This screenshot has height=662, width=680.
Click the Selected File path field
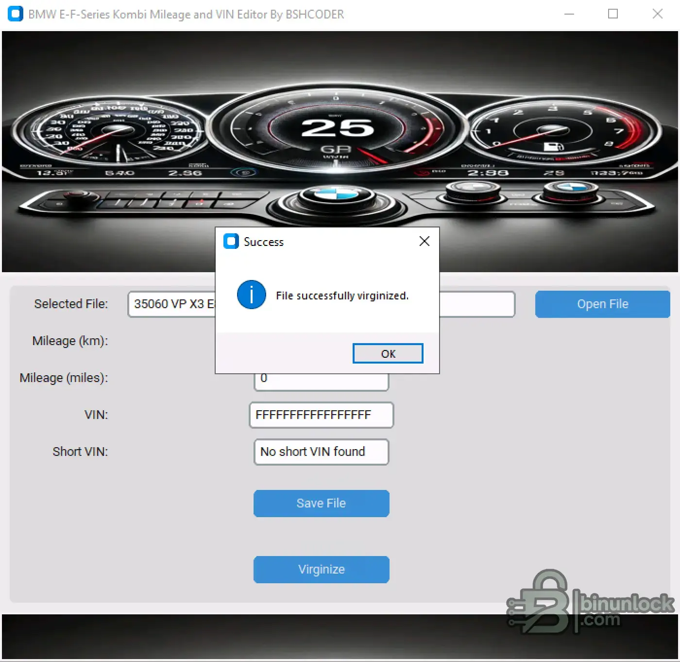321,304
